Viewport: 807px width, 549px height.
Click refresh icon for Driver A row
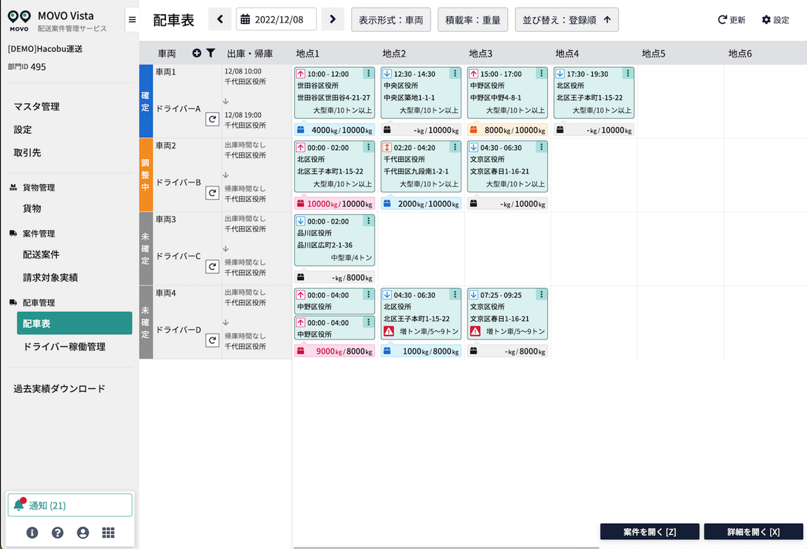click(x=212, y=119)
